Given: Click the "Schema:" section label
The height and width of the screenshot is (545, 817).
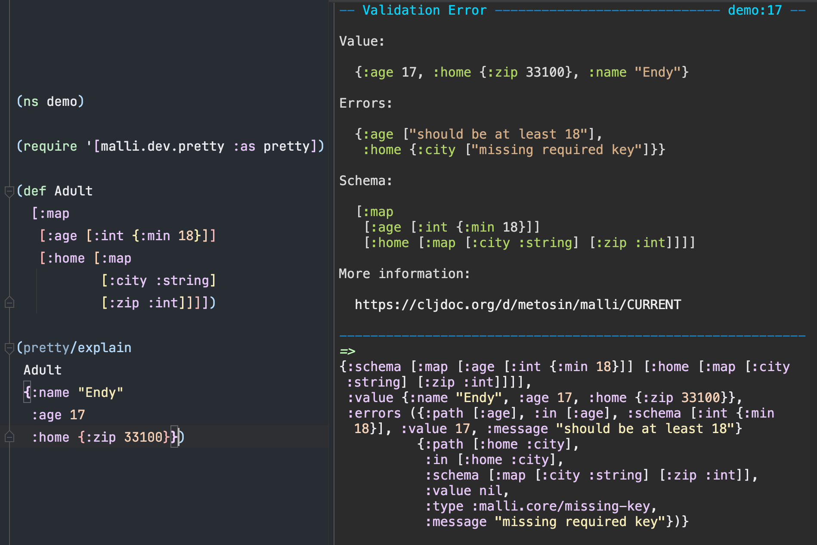Looking at the screenshot, I should 365,181.
